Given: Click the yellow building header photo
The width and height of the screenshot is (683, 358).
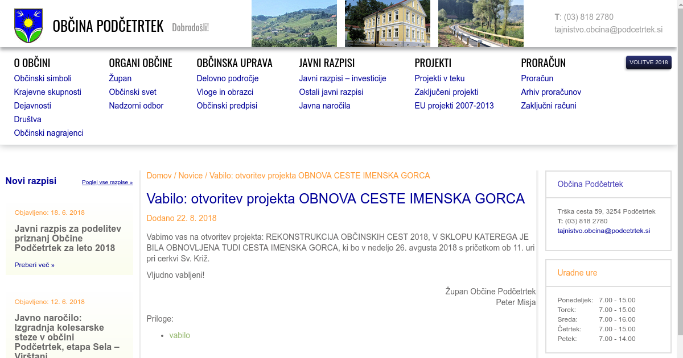Looking at the screenshot, I should click(387, 23).
